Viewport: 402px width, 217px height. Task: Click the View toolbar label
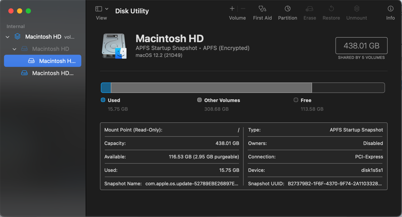101,18
